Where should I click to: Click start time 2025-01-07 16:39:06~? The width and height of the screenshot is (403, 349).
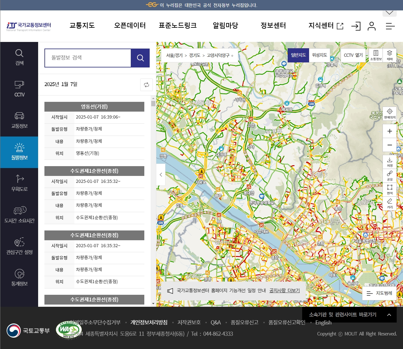(x=98, y=117)
